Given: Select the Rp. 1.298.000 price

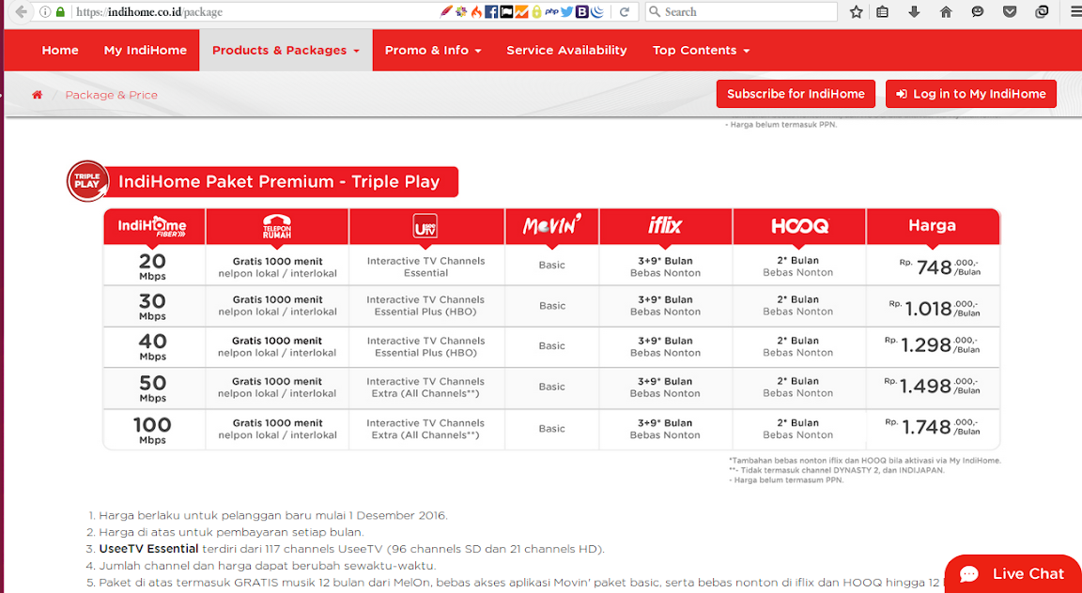Looking at the screenshot, I should [933, 344].
